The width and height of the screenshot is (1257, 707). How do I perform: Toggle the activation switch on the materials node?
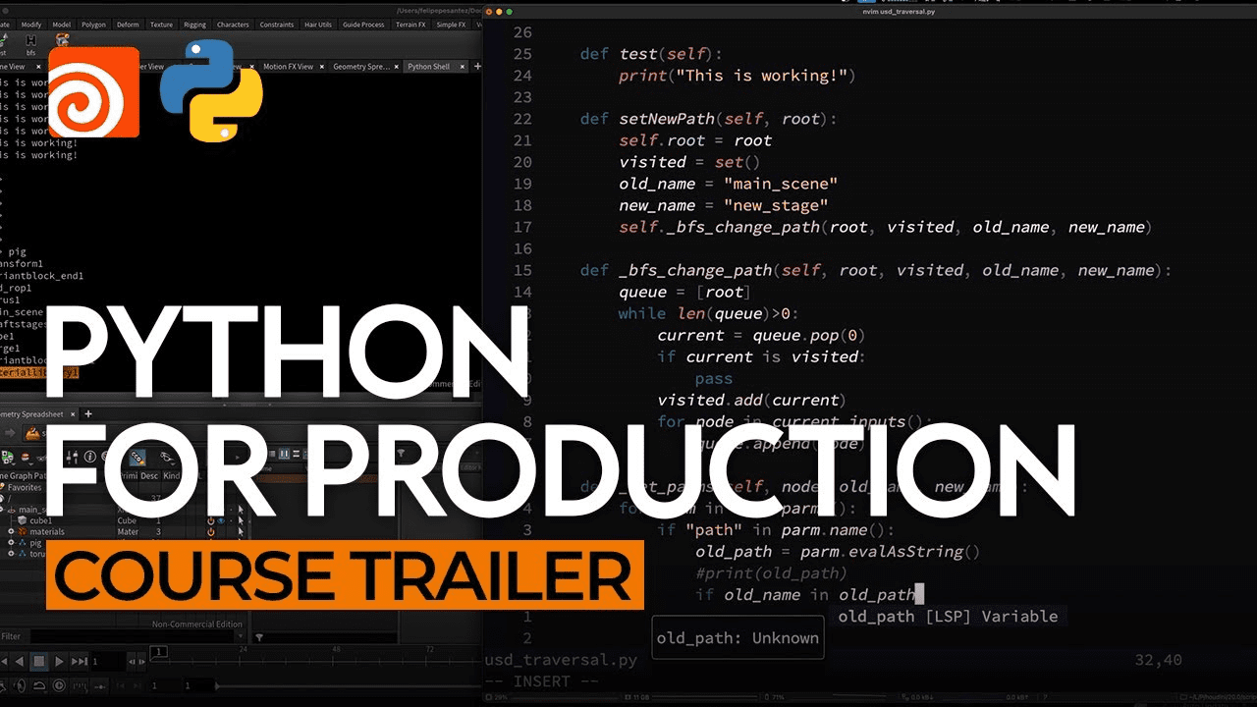click(211, 531)
